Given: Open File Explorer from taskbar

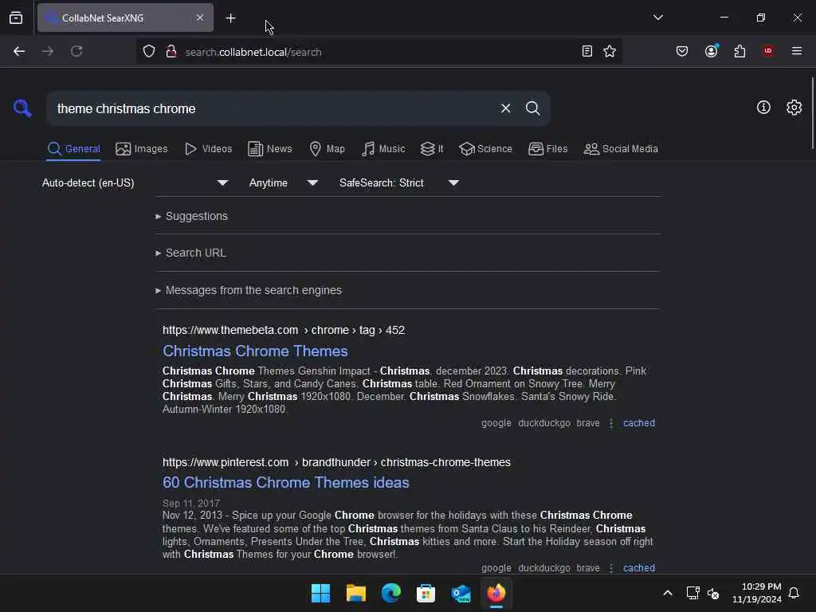Looking at the screenshot, I should point(356,593).
